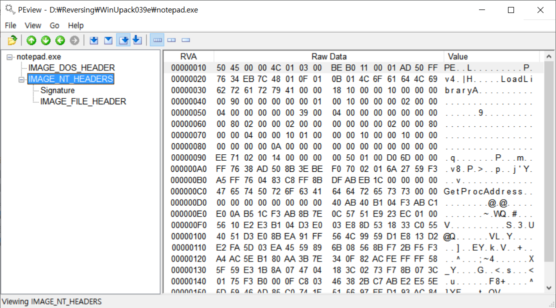Click the Value column header
The height and width of the screenshot is (308, 556).
click(492, 56)
